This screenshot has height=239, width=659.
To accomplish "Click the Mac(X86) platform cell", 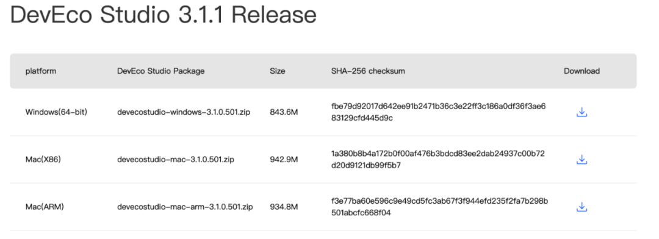I will click(43, 160).
